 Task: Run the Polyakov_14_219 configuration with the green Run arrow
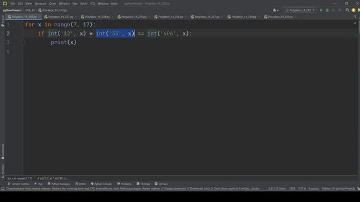(321, 10)
